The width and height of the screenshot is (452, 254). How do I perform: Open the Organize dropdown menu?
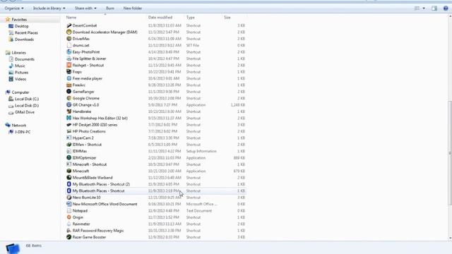(14, 8)
